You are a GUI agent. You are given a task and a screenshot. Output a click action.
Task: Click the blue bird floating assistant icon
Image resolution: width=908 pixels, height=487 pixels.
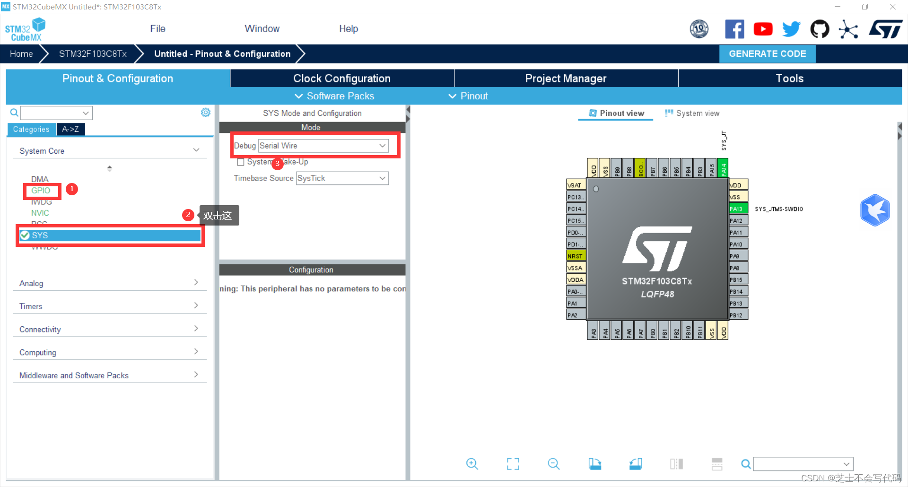(x=875, y=210)
